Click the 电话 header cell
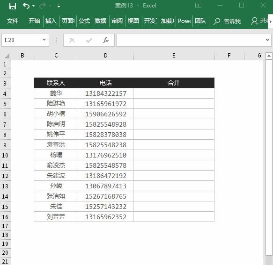This screenshot has width=273, height=265. 106,83
